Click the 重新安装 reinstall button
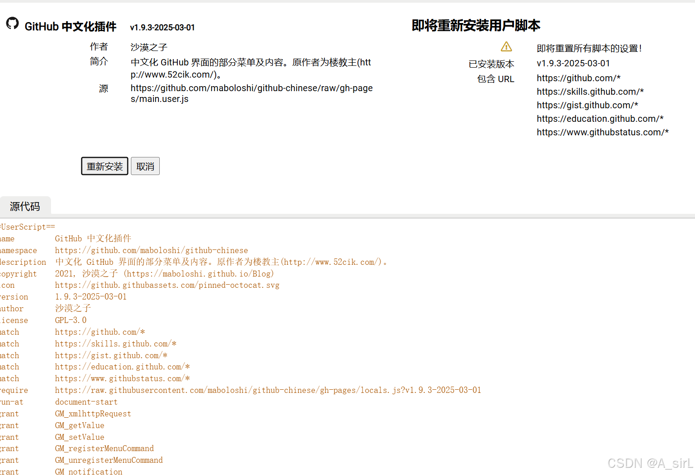This screenshot has width=695, height=475. pyautogui.click(x=104, y=166)
